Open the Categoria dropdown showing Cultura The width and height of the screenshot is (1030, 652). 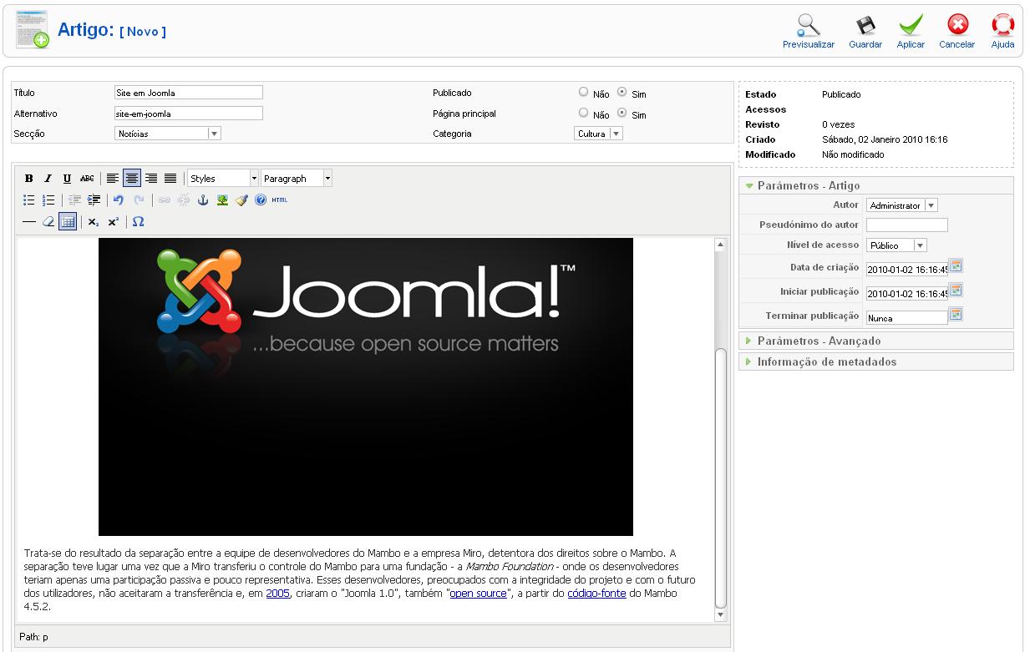click(x=598, y=134)
